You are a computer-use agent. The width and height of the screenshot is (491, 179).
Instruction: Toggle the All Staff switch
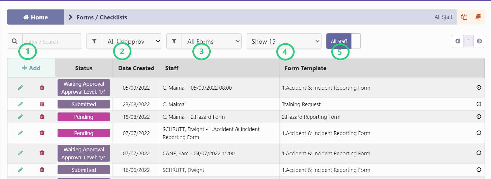(x=344, y=41)
